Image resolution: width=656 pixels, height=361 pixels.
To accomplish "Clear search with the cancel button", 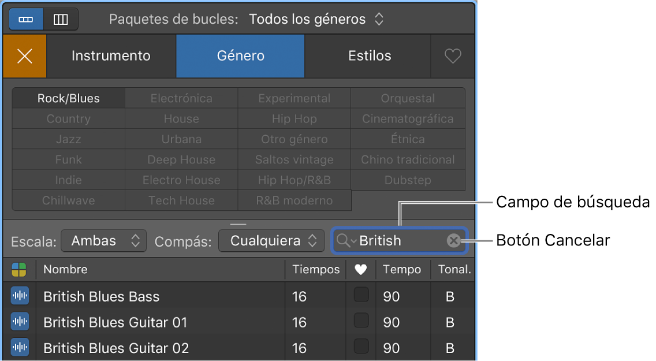I will pos(454,241).
